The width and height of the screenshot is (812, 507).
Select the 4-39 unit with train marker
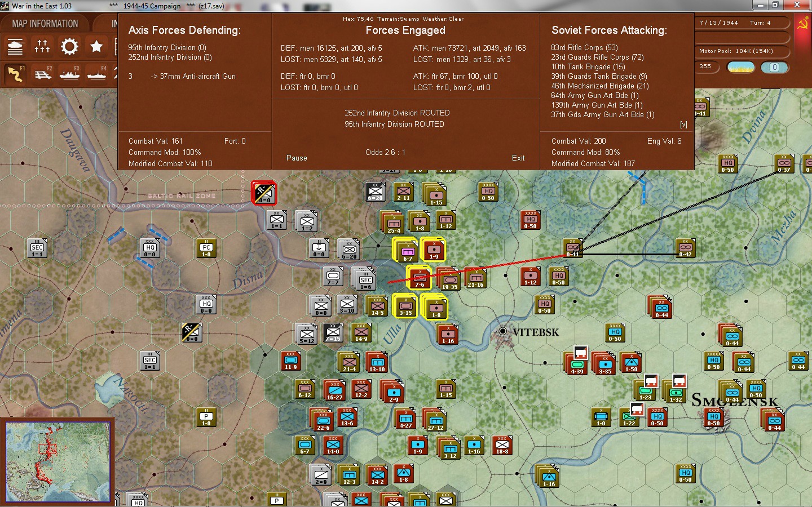[577, 363]
